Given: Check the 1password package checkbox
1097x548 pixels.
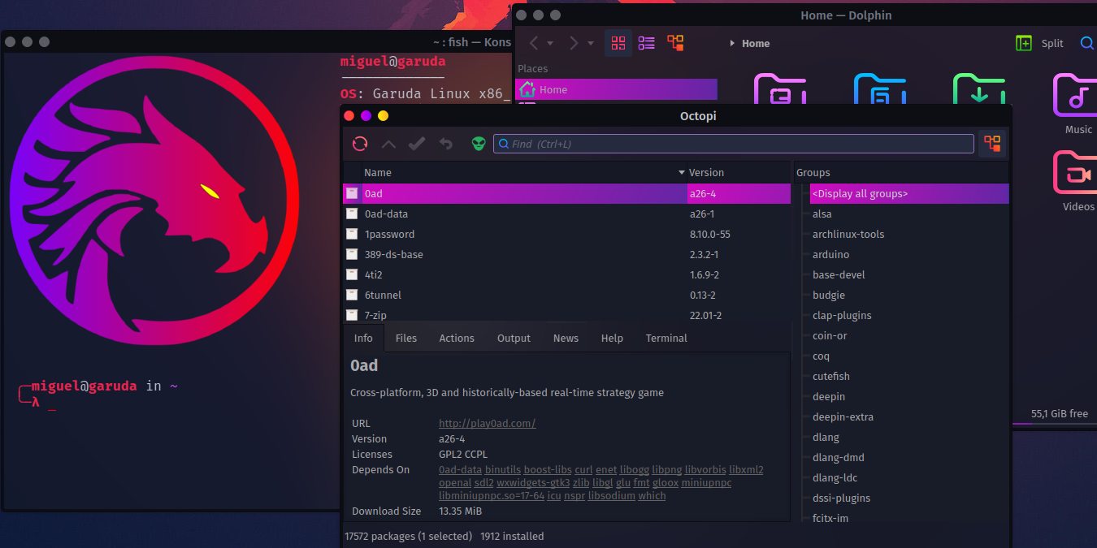Looking at the screenshot, I should click(x=352, y=234).
